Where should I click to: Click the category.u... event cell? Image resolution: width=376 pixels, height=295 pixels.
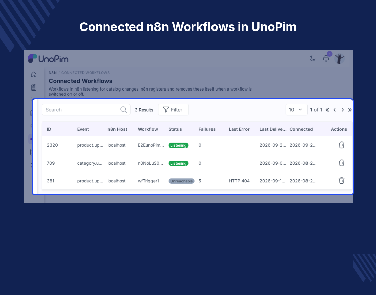pos(90,163)
